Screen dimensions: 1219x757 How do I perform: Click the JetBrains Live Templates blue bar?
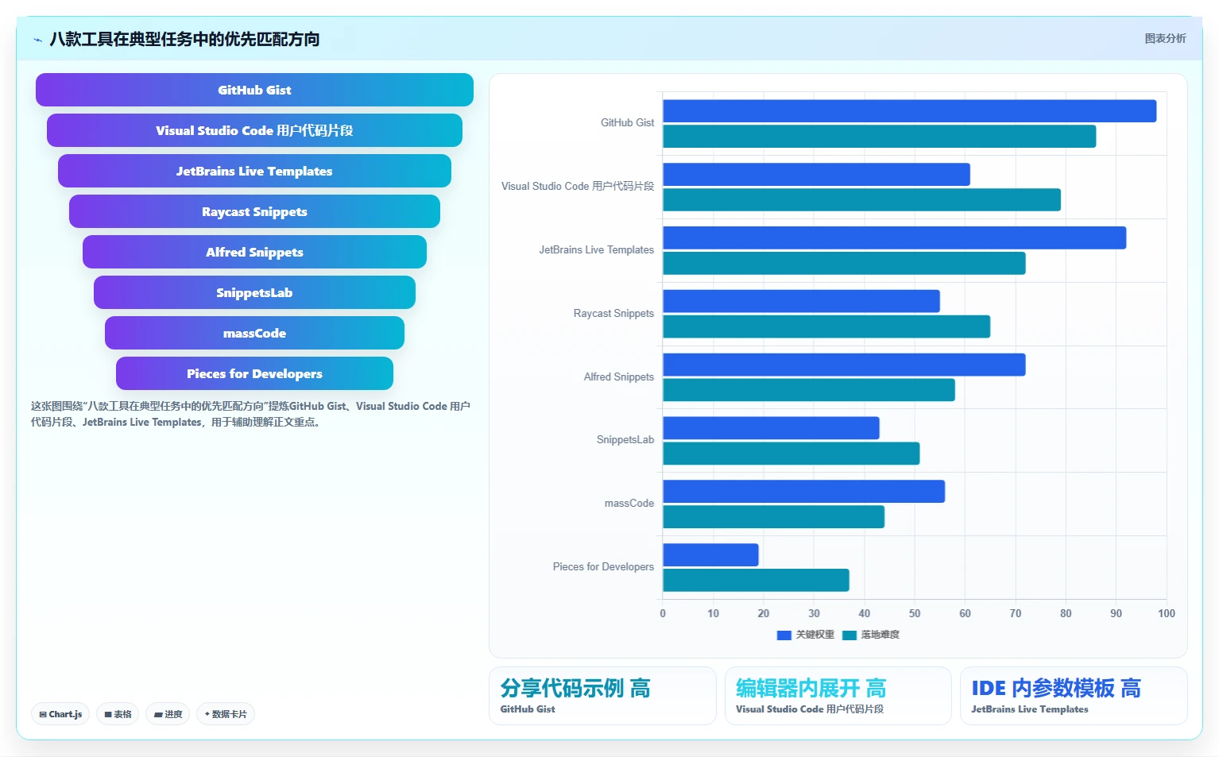coord(894,238)
